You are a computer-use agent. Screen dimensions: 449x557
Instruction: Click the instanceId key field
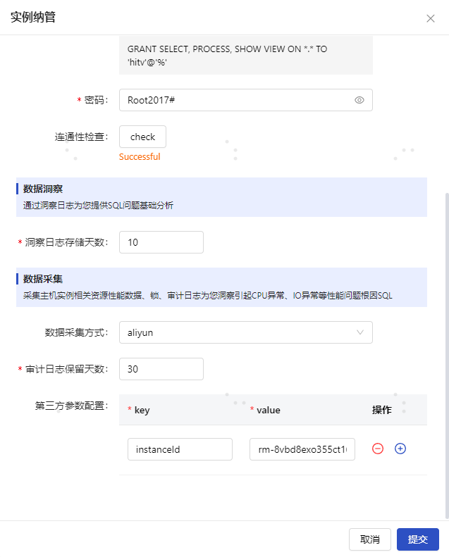(180, 449)
